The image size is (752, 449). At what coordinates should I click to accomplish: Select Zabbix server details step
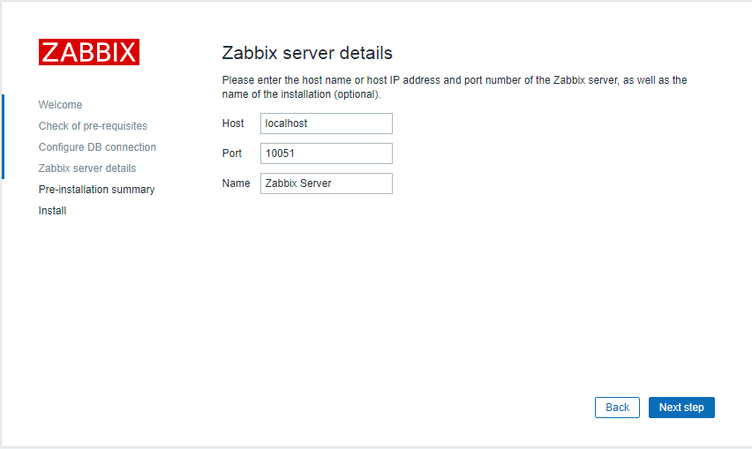87,168
